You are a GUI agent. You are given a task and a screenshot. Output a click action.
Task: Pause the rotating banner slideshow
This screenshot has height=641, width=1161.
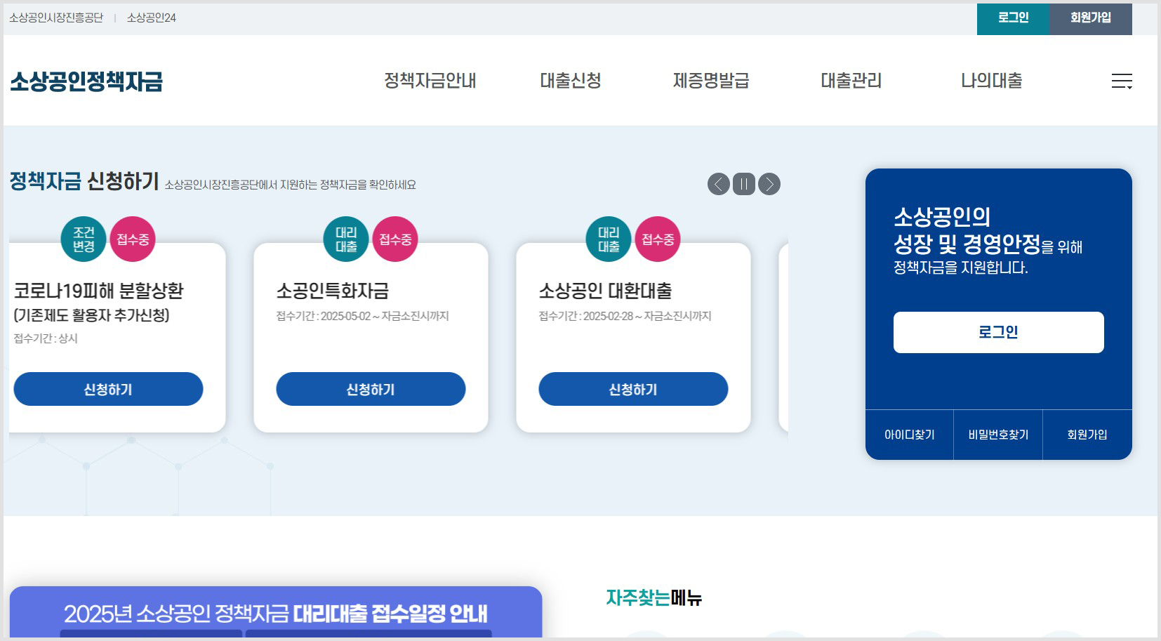point(744,185)
